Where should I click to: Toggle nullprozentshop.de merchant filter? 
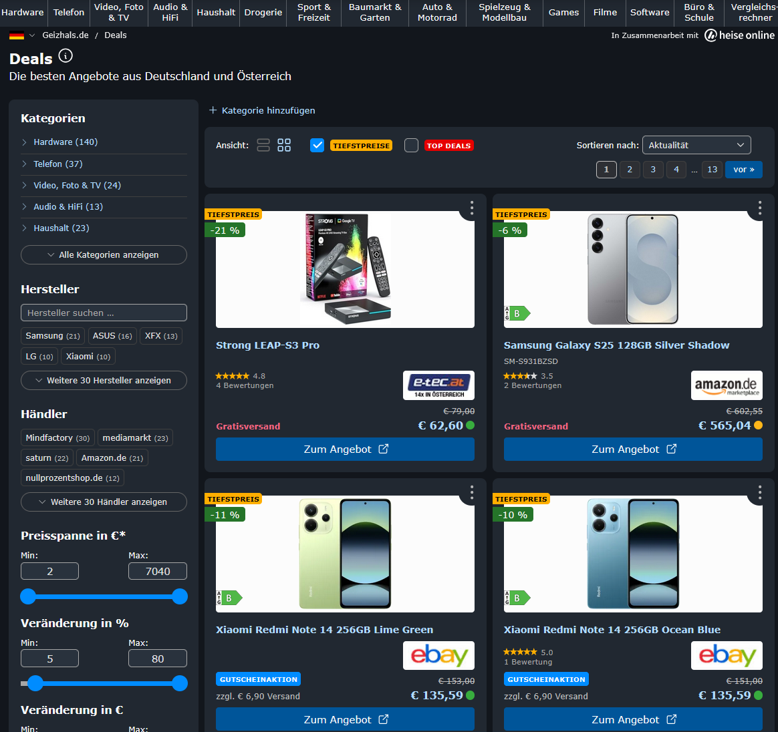72,478
